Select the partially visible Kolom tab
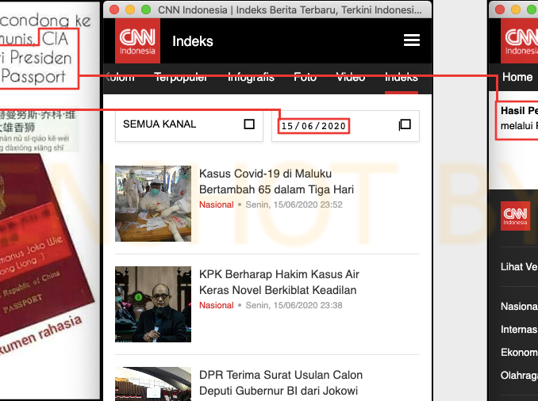 119,77
